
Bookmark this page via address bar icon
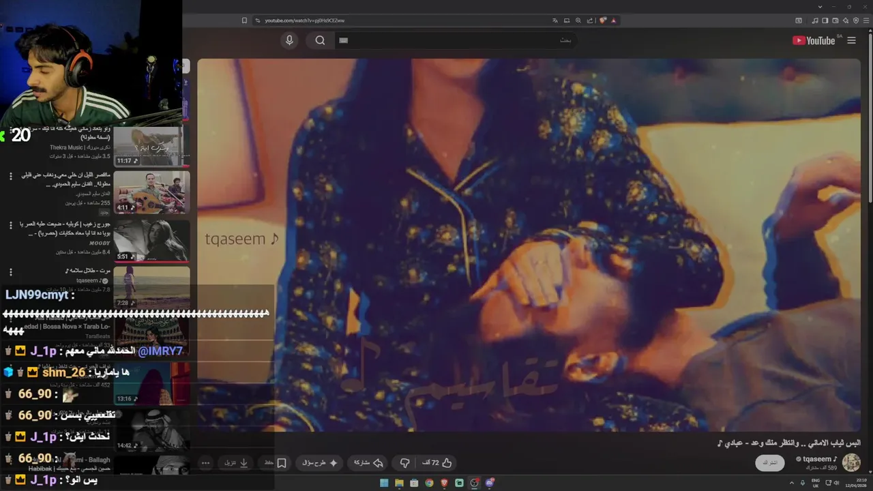click(x=244, y=20)
